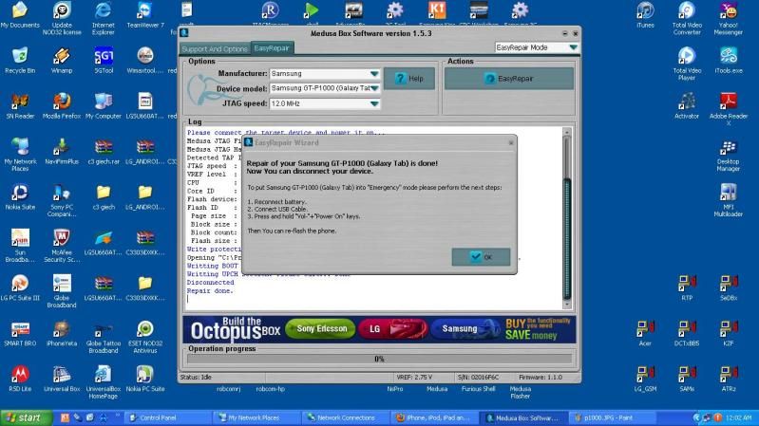
Task: Click the LG banner button
Action: [392, 329]
